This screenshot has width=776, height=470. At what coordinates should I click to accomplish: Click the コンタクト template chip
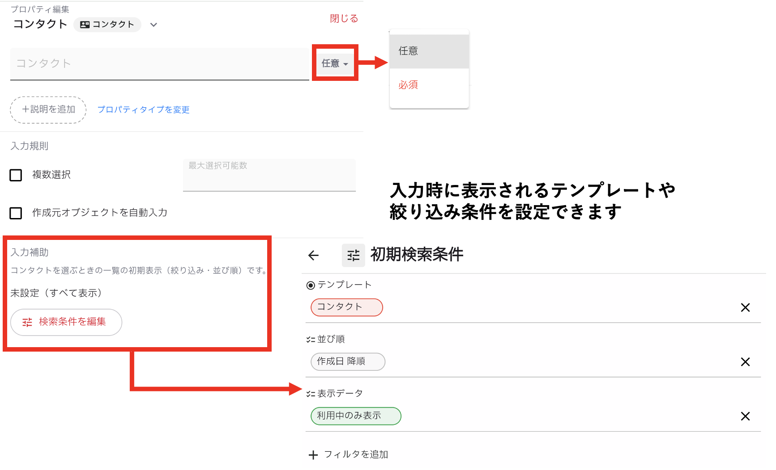tap(346, 307)
